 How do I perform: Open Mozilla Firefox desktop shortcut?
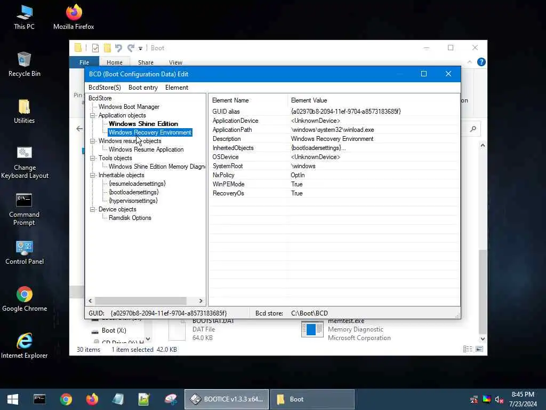74,17
